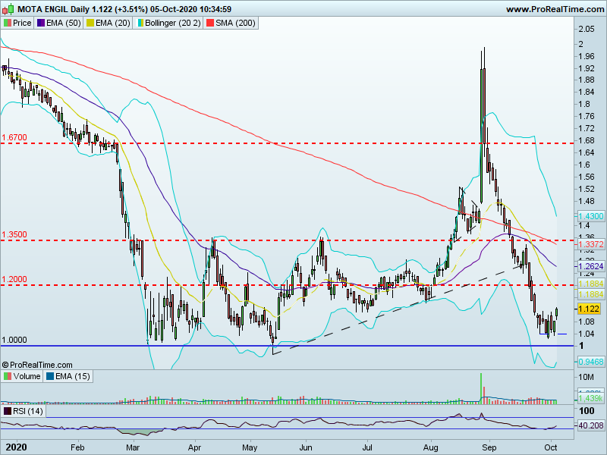
Task: Open the SMA (200) legend
Action: point(231,24)
